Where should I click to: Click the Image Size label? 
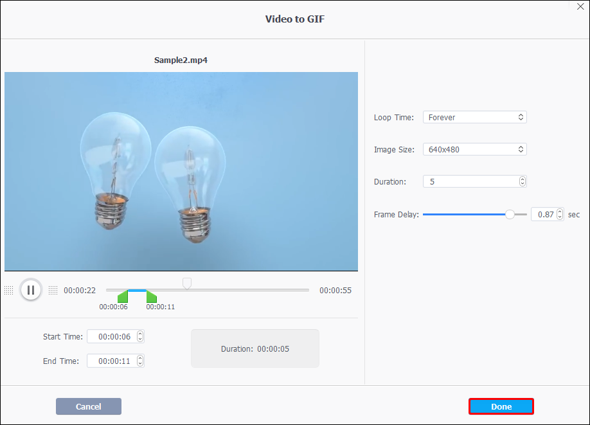[x=394, y=150]
